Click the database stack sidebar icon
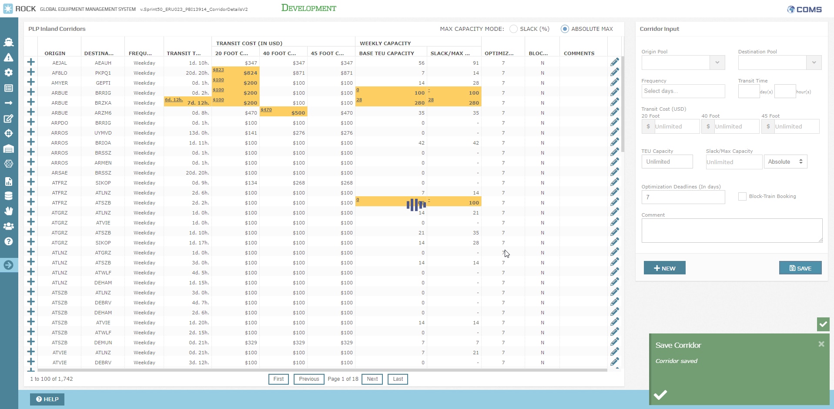 pyautogui.click(x=8, y=196)
